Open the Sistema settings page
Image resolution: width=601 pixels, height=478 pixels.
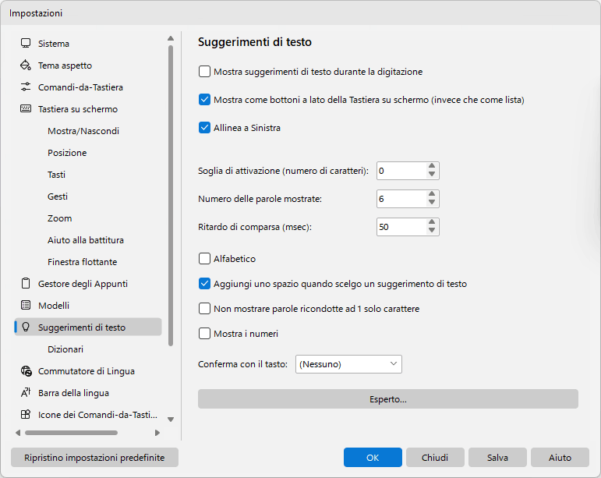[x=88, y=44]
